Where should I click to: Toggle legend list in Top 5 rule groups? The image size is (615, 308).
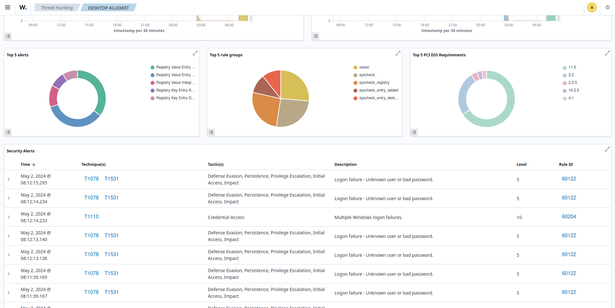[x=211, y=132]
